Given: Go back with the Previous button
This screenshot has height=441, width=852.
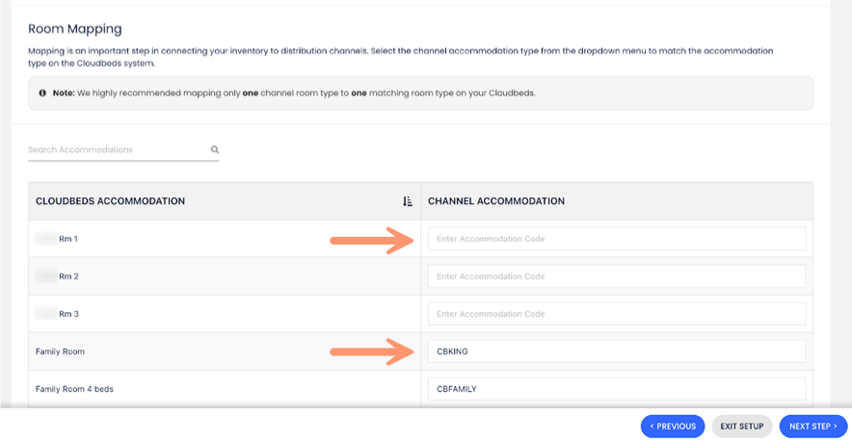Looking at the screenshot, I should [x=673, y=427].
